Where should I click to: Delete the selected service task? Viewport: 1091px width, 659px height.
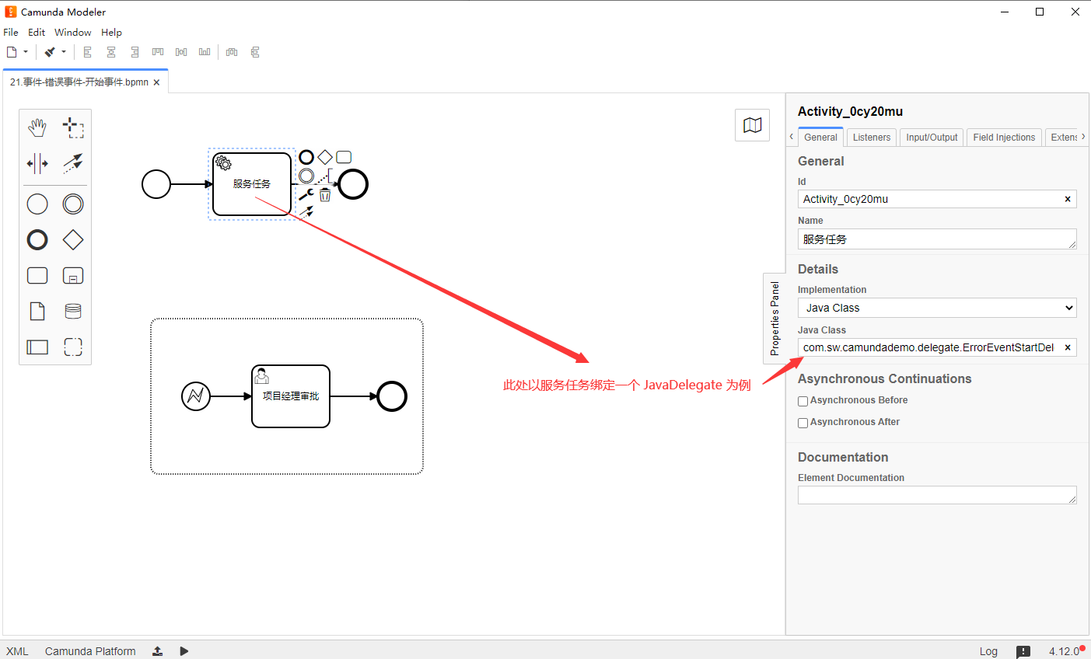tap(325, 194)
